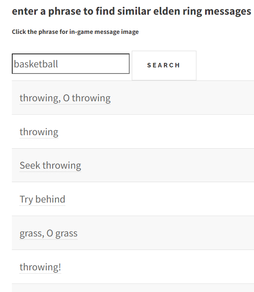Click the partially visible gray row at the bottom

pos(133,288)
